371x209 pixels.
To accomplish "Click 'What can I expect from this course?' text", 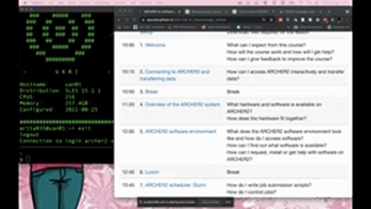I will (x=267, y=45).
